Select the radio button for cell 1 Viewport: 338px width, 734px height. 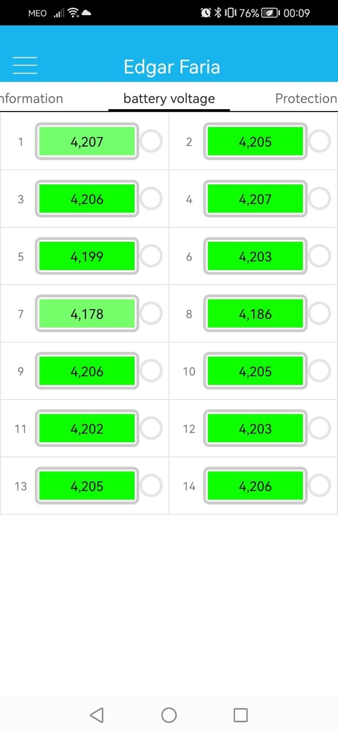click(x=151, y=141)
